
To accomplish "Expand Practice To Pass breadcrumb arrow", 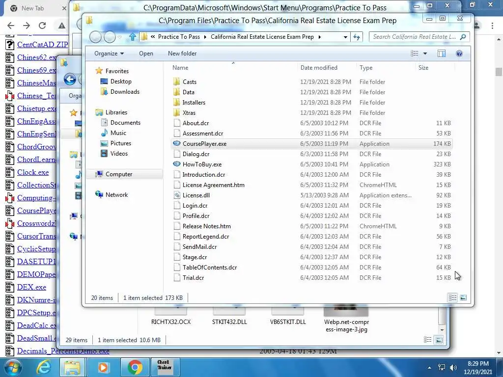I will 205,37.
